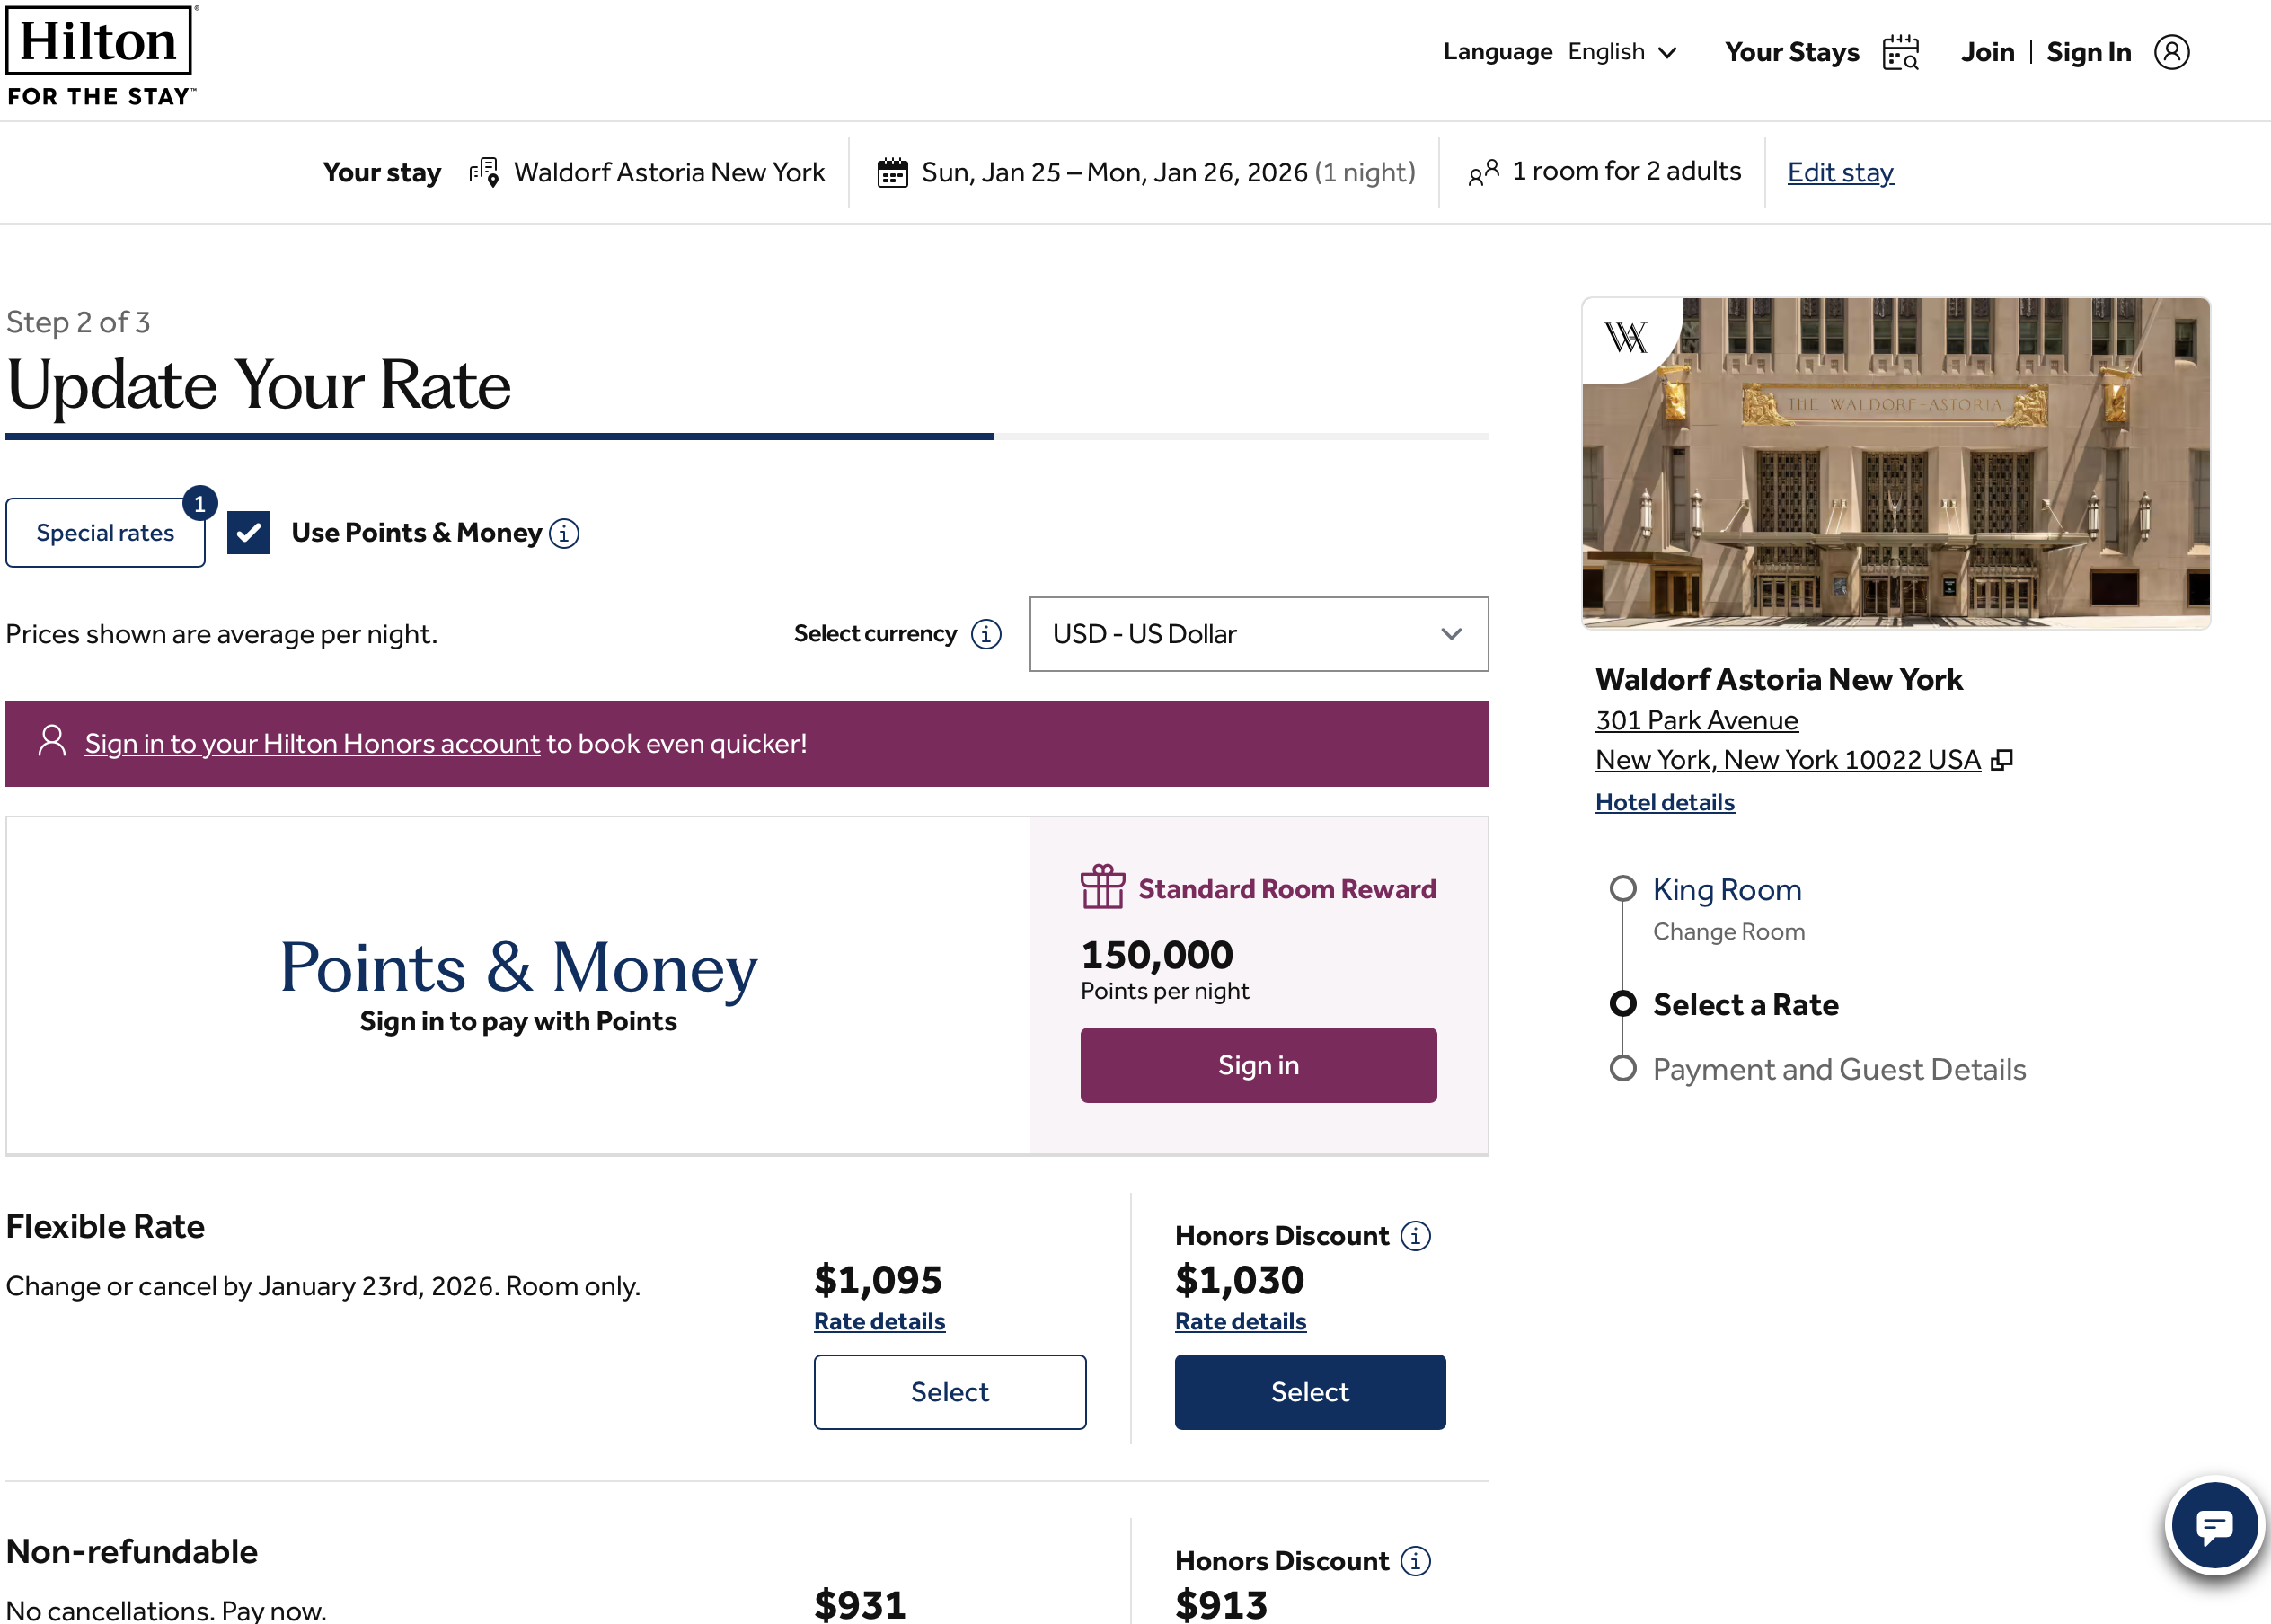Click info icon beside Flexible Rate Honors Discount
2271x1624 pixels.
(x=1415, y=1236)
